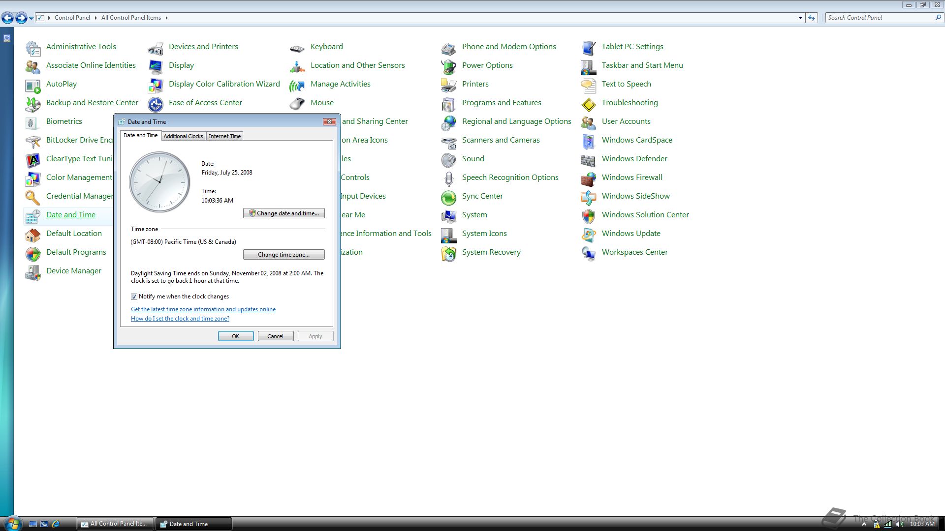Open Windows Firewall brick wall icon
The height and width of the screenshot is (531, 945).
589,178
